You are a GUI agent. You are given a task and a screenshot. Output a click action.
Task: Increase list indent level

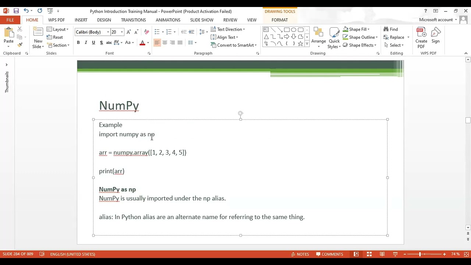pyautogui.click(x=191, y=32)
